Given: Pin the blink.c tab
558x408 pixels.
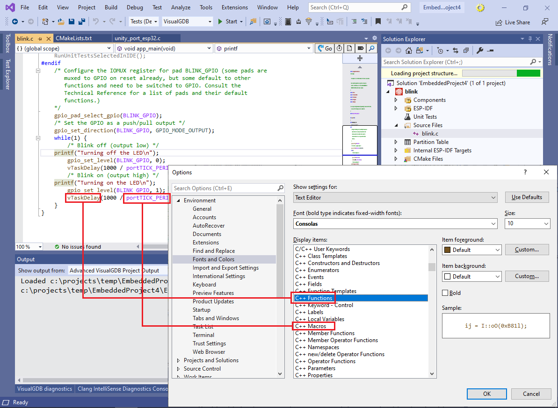Looking at the screenshot, I should click(40, 38).
